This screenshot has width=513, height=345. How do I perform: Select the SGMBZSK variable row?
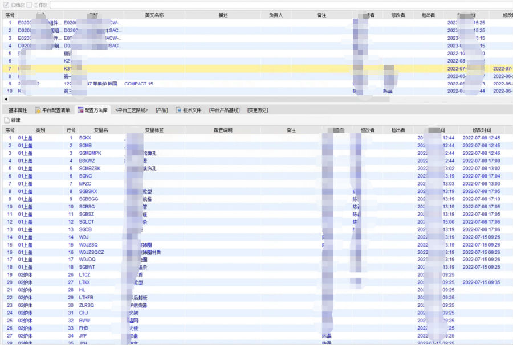(x=258, y=169)
